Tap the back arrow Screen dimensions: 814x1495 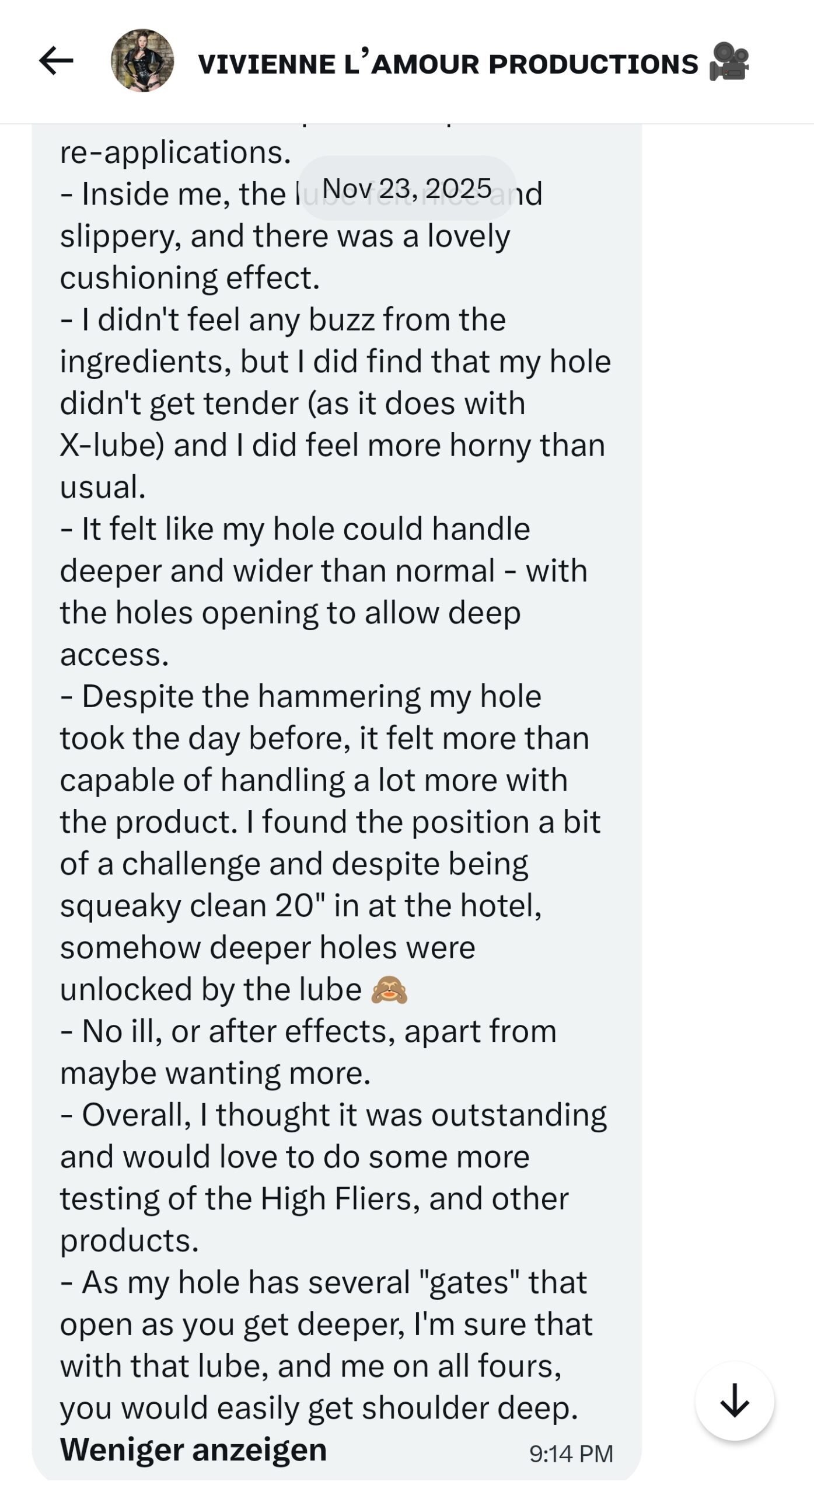click(x=56, y=61)
